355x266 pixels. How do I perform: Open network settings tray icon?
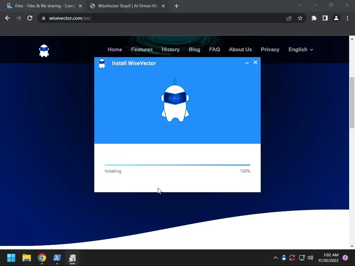[302, 258]
